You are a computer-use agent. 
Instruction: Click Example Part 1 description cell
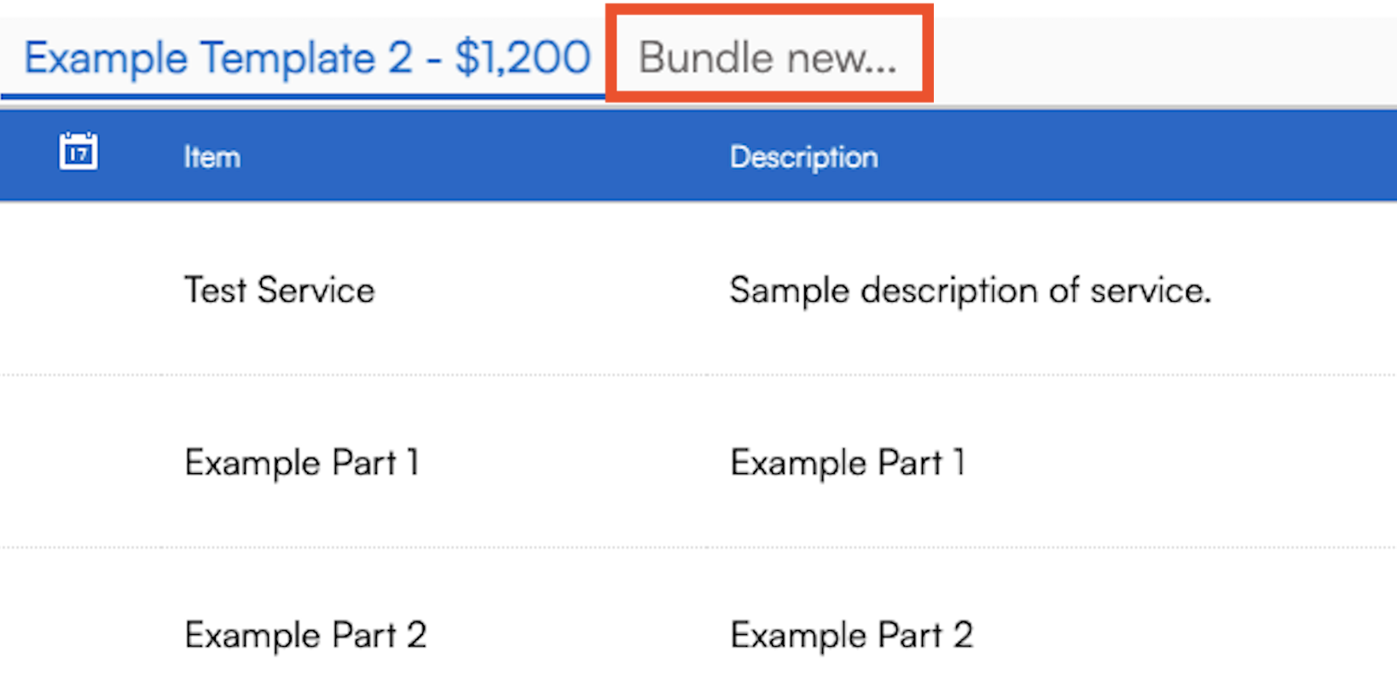[847, 463]
